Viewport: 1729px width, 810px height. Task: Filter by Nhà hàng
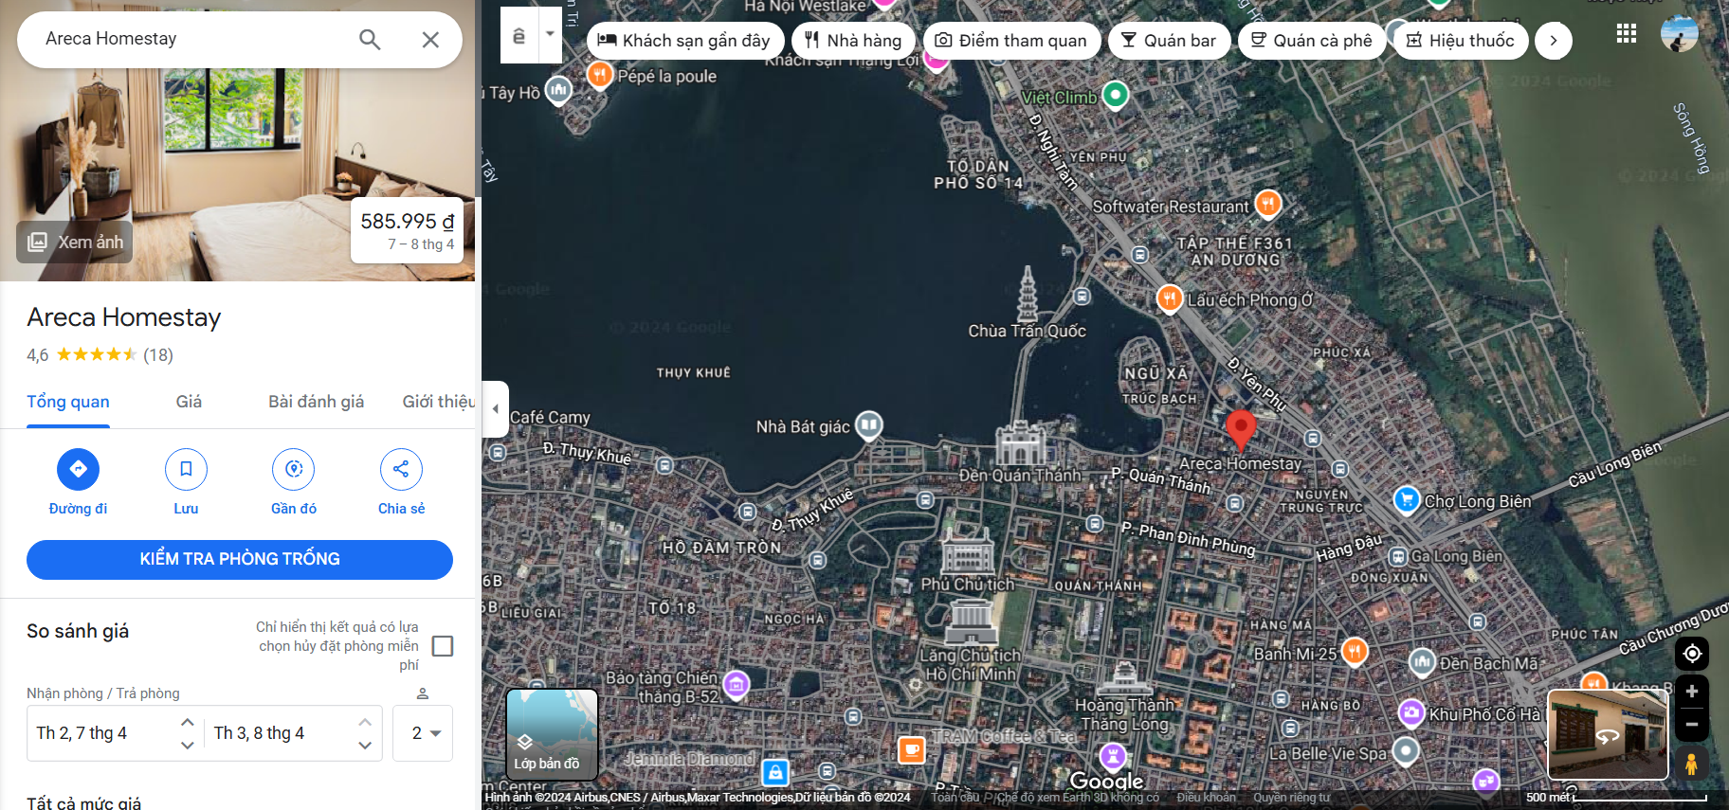click(x=853, y=41)
